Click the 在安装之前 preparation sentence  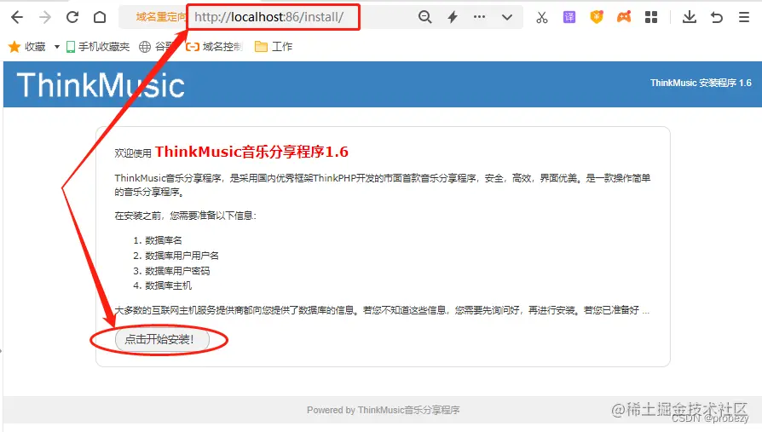[186, 216]
